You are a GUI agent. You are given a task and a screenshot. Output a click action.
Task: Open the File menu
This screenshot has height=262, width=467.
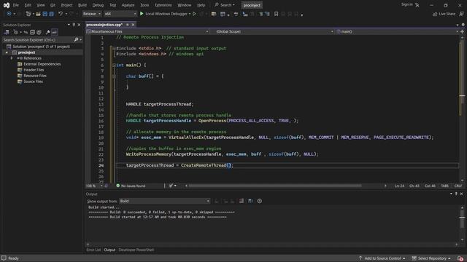click(x=16, y=5)
